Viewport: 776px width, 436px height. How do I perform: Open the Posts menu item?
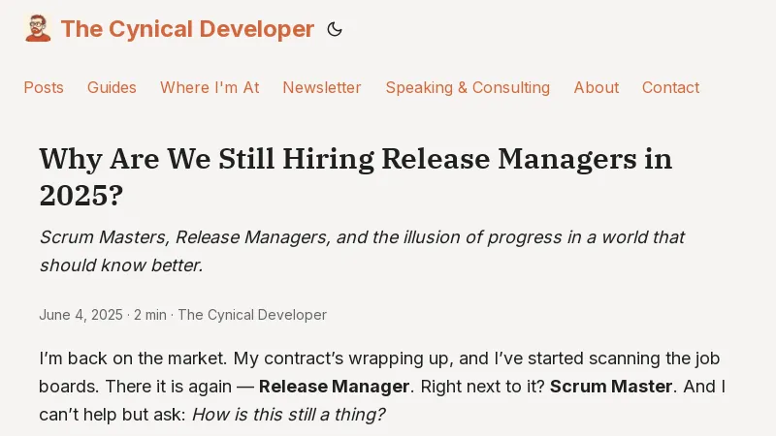(44, 87)
